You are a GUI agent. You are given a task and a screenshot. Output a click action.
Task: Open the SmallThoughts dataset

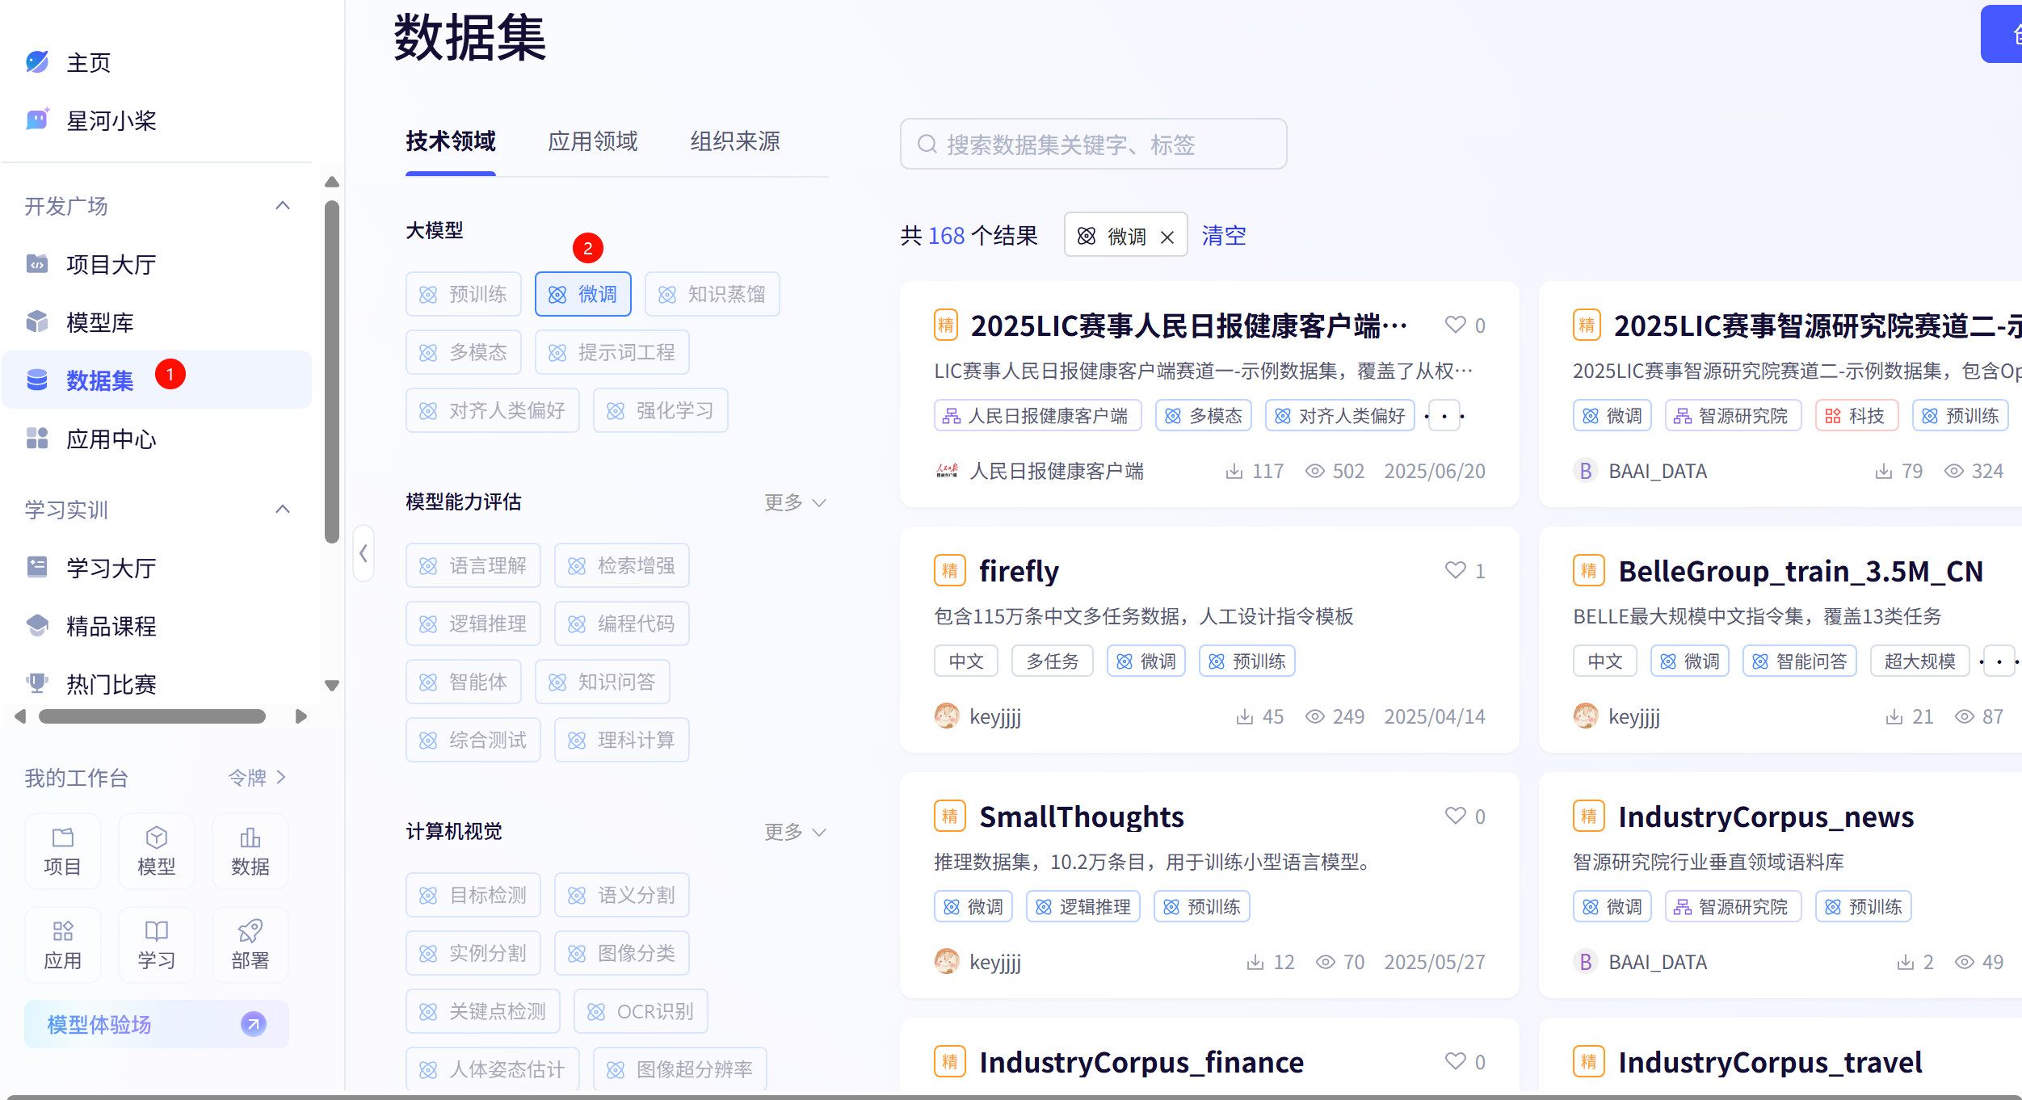(x=1082, y=817)
